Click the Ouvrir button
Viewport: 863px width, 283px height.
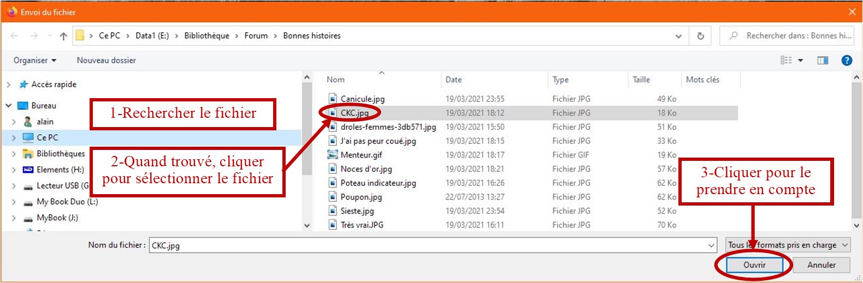pyautogui.click(x=754, y=265)
